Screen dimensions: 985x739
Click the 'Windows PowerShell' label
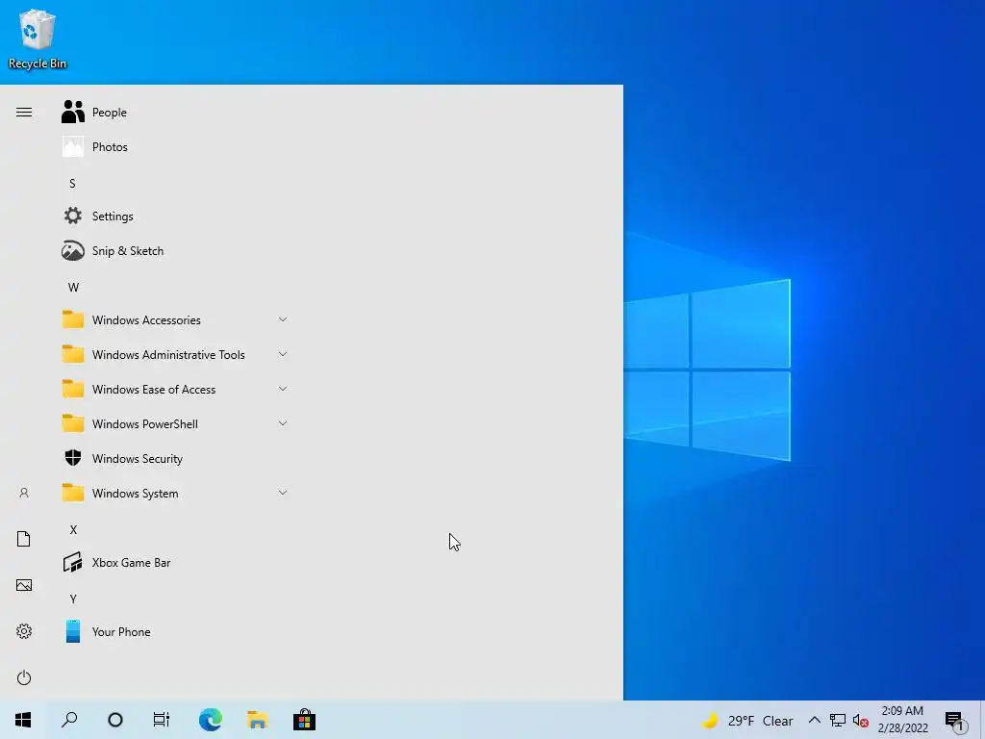[x=145, y=423]
